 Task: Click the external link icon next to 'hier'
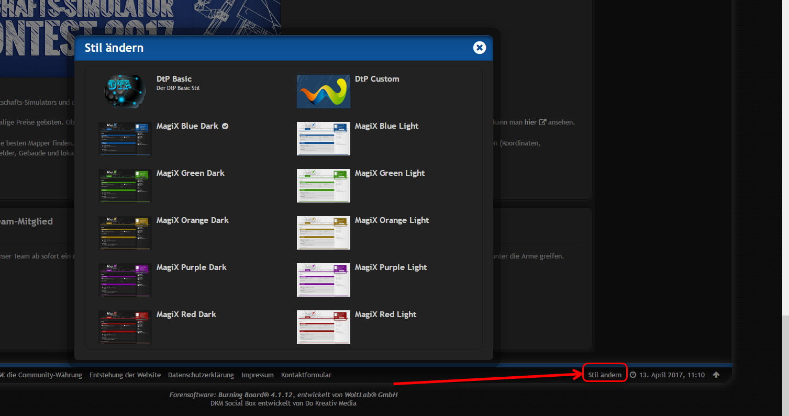(x=543, y=122)
